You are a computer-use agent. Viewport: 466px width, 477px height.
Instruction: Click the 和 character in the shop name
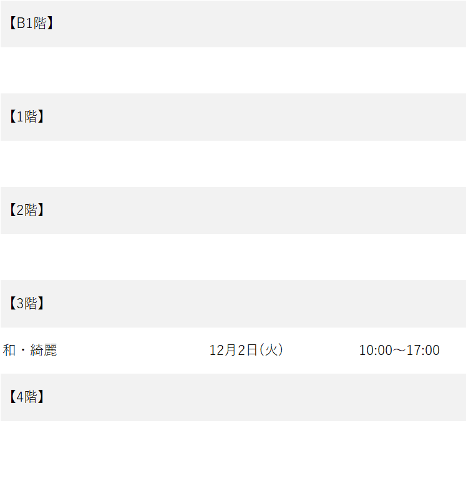(x=9, y=351)
